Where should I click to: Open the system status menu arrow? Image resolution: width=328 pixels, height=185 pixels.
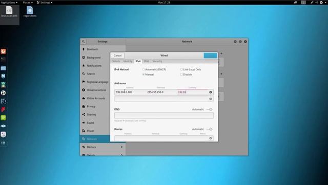click(326, 3)
